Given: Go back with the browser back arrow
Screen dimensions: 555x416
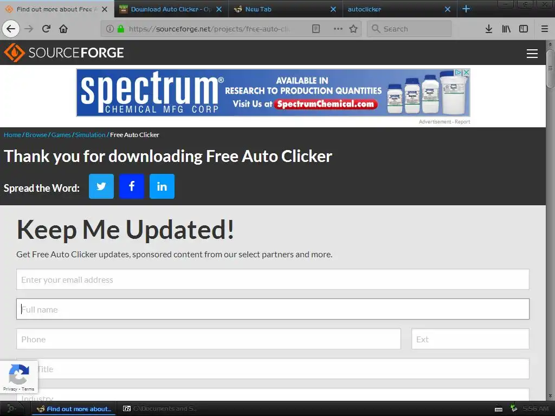Looking at the screenshot, I should coord(11,29).
